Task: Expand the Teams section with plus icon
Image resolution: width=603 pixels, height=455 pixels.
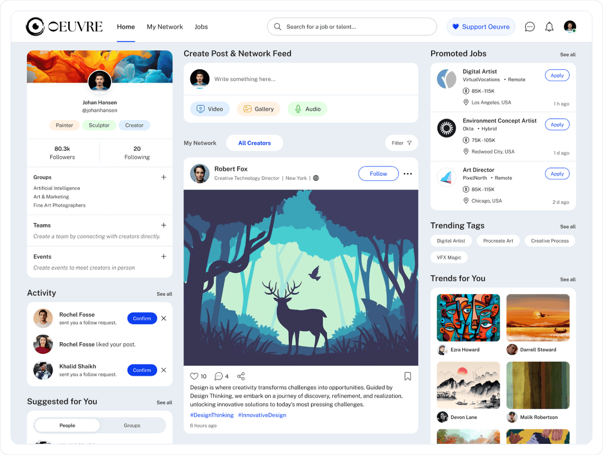Action: point(164,225)
